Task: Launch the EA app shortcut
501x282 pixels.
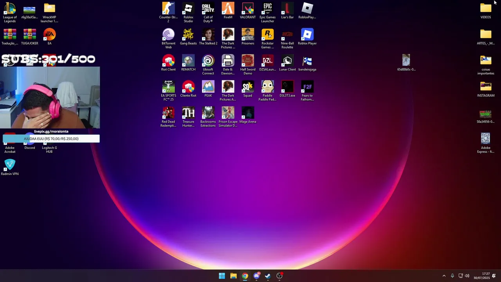Action: (x=49, y=37)
